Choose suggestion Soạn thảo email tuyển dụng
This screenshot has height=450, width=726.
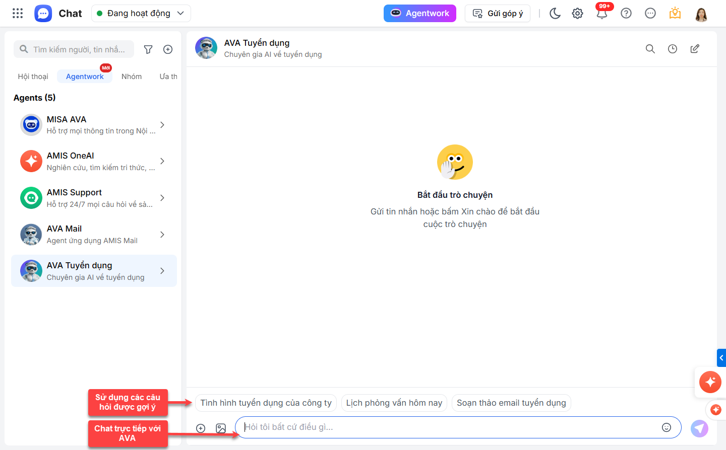point(511,403)
